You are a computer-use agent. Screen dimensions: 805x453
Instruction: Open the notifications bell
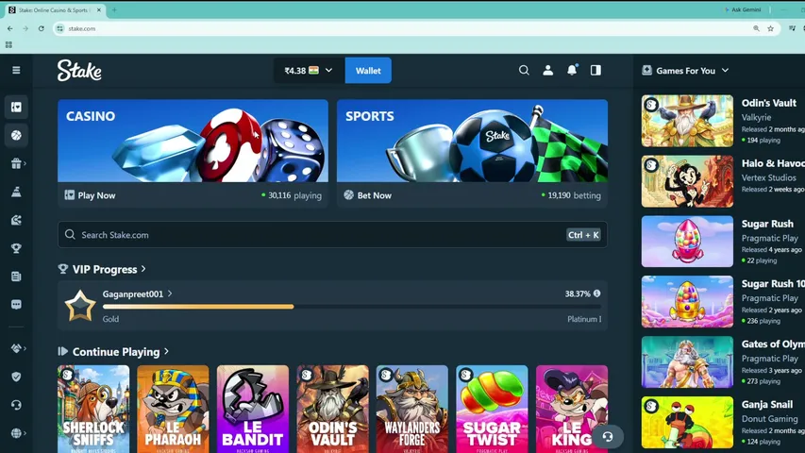coord(572,70)
